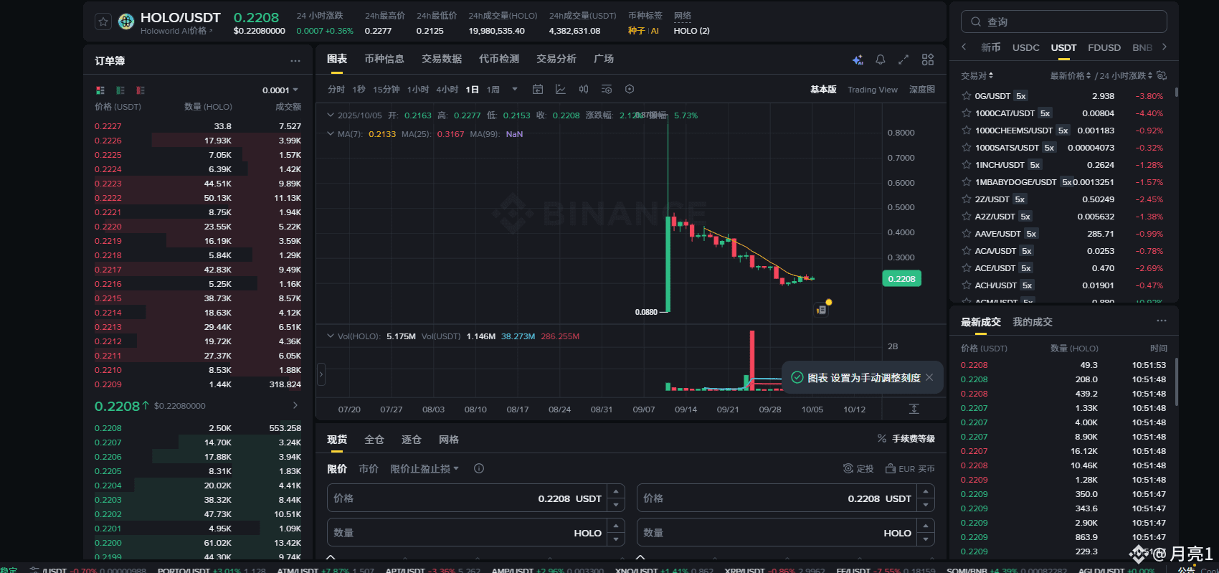
Task: Open chart layout grid icon
Action: (928, 60)
